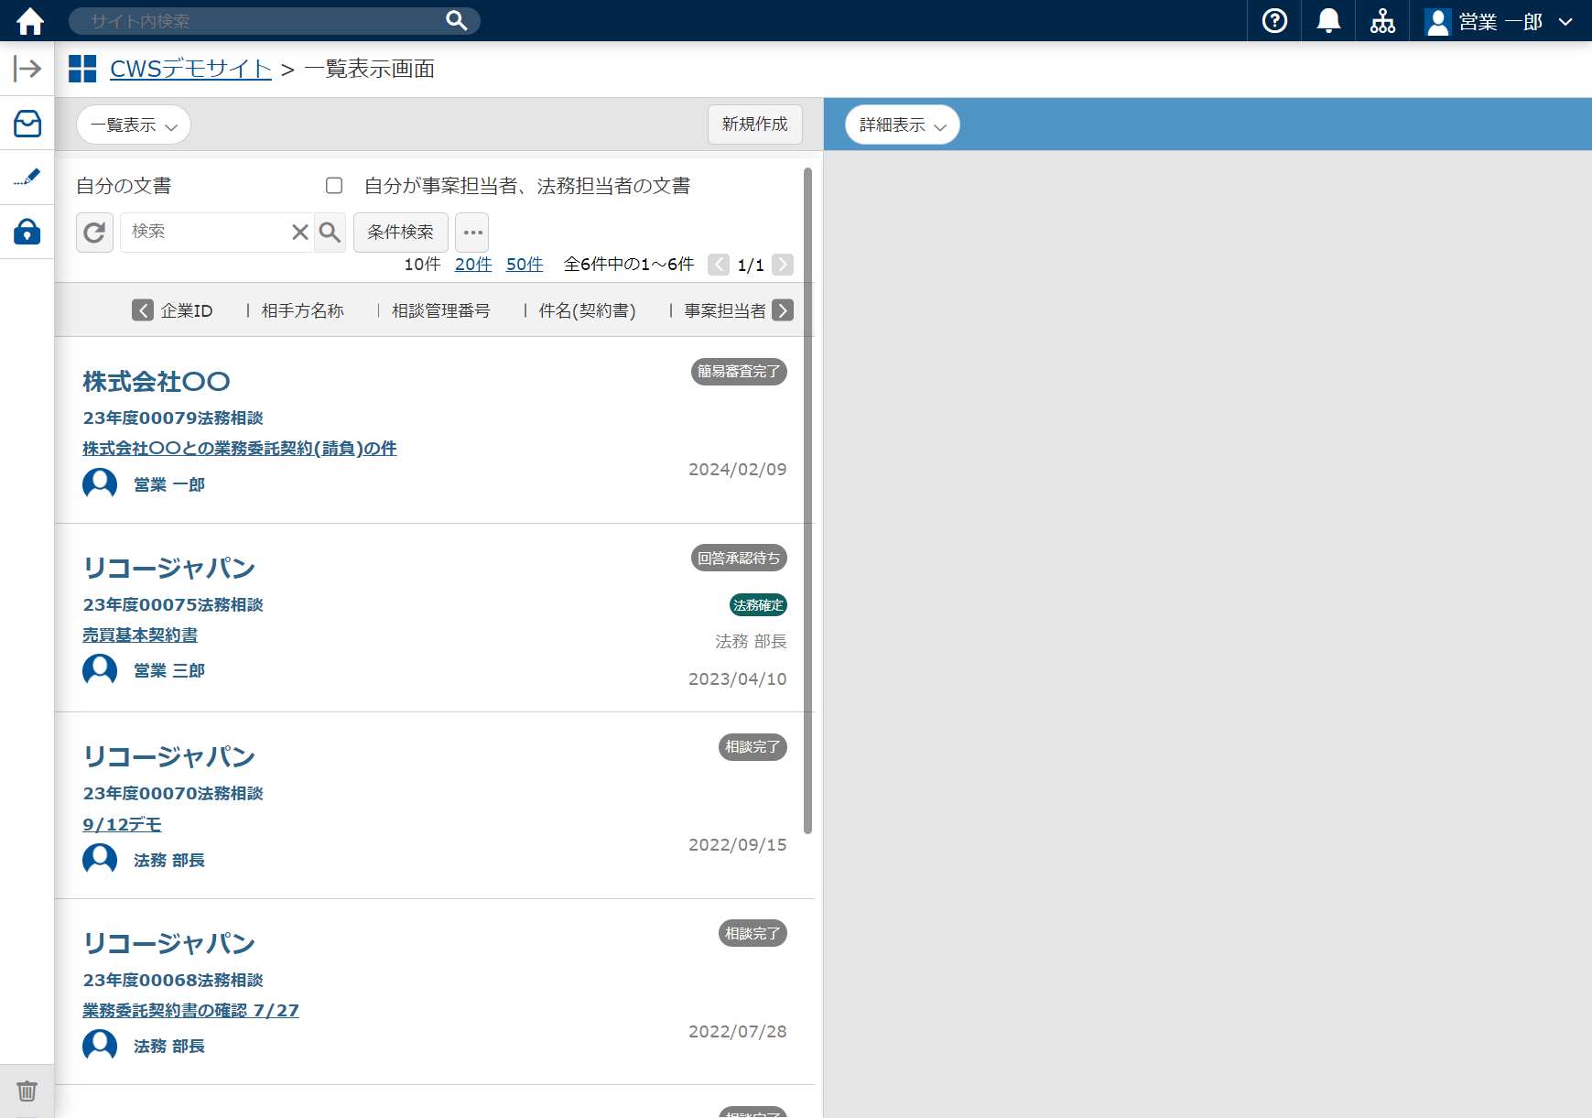1592x1118 pixels.
Task: Click the refresh list button
Action: click(94, 233)
